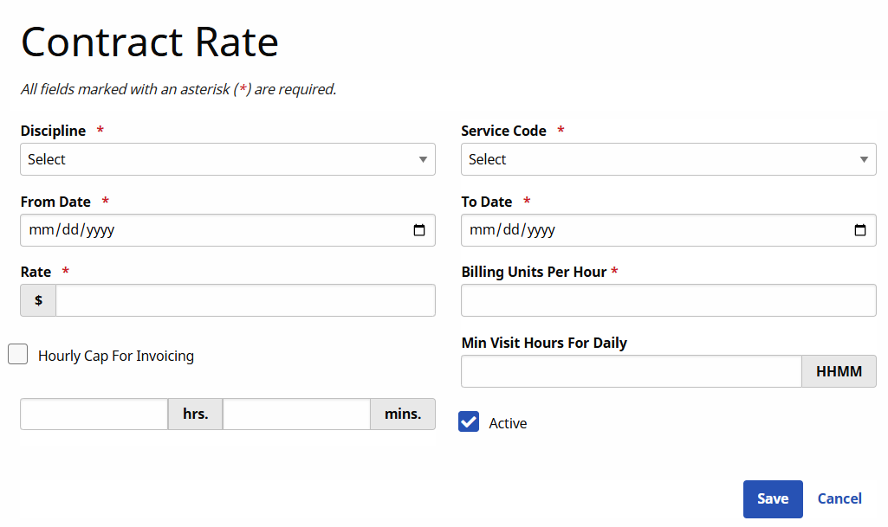The height and width of the screenshot is (527, 888).
Task: Save the contract rate form
Action: (x=773, y=498)
